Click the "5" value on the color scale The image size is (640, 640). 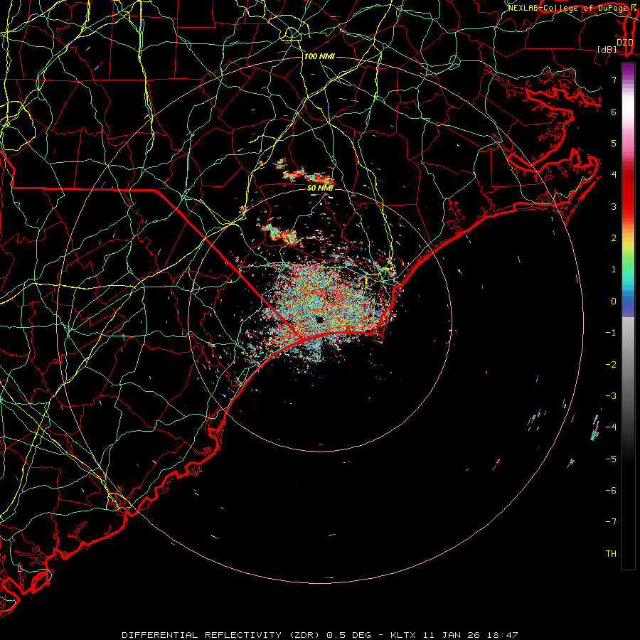pos(614,143)
